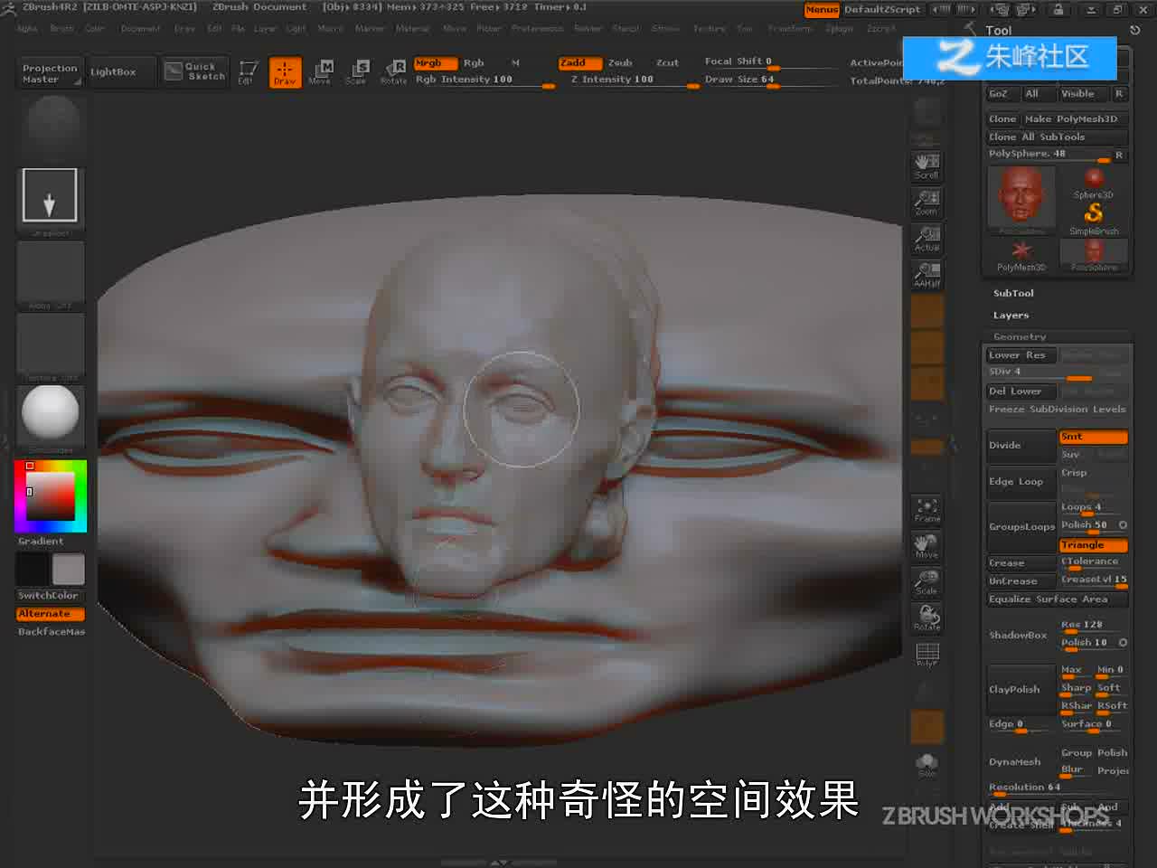Viewport: 1157px width, 868px height.
Task: Toggle PolyF polyframe display icon
Action: tap(927, 655)
